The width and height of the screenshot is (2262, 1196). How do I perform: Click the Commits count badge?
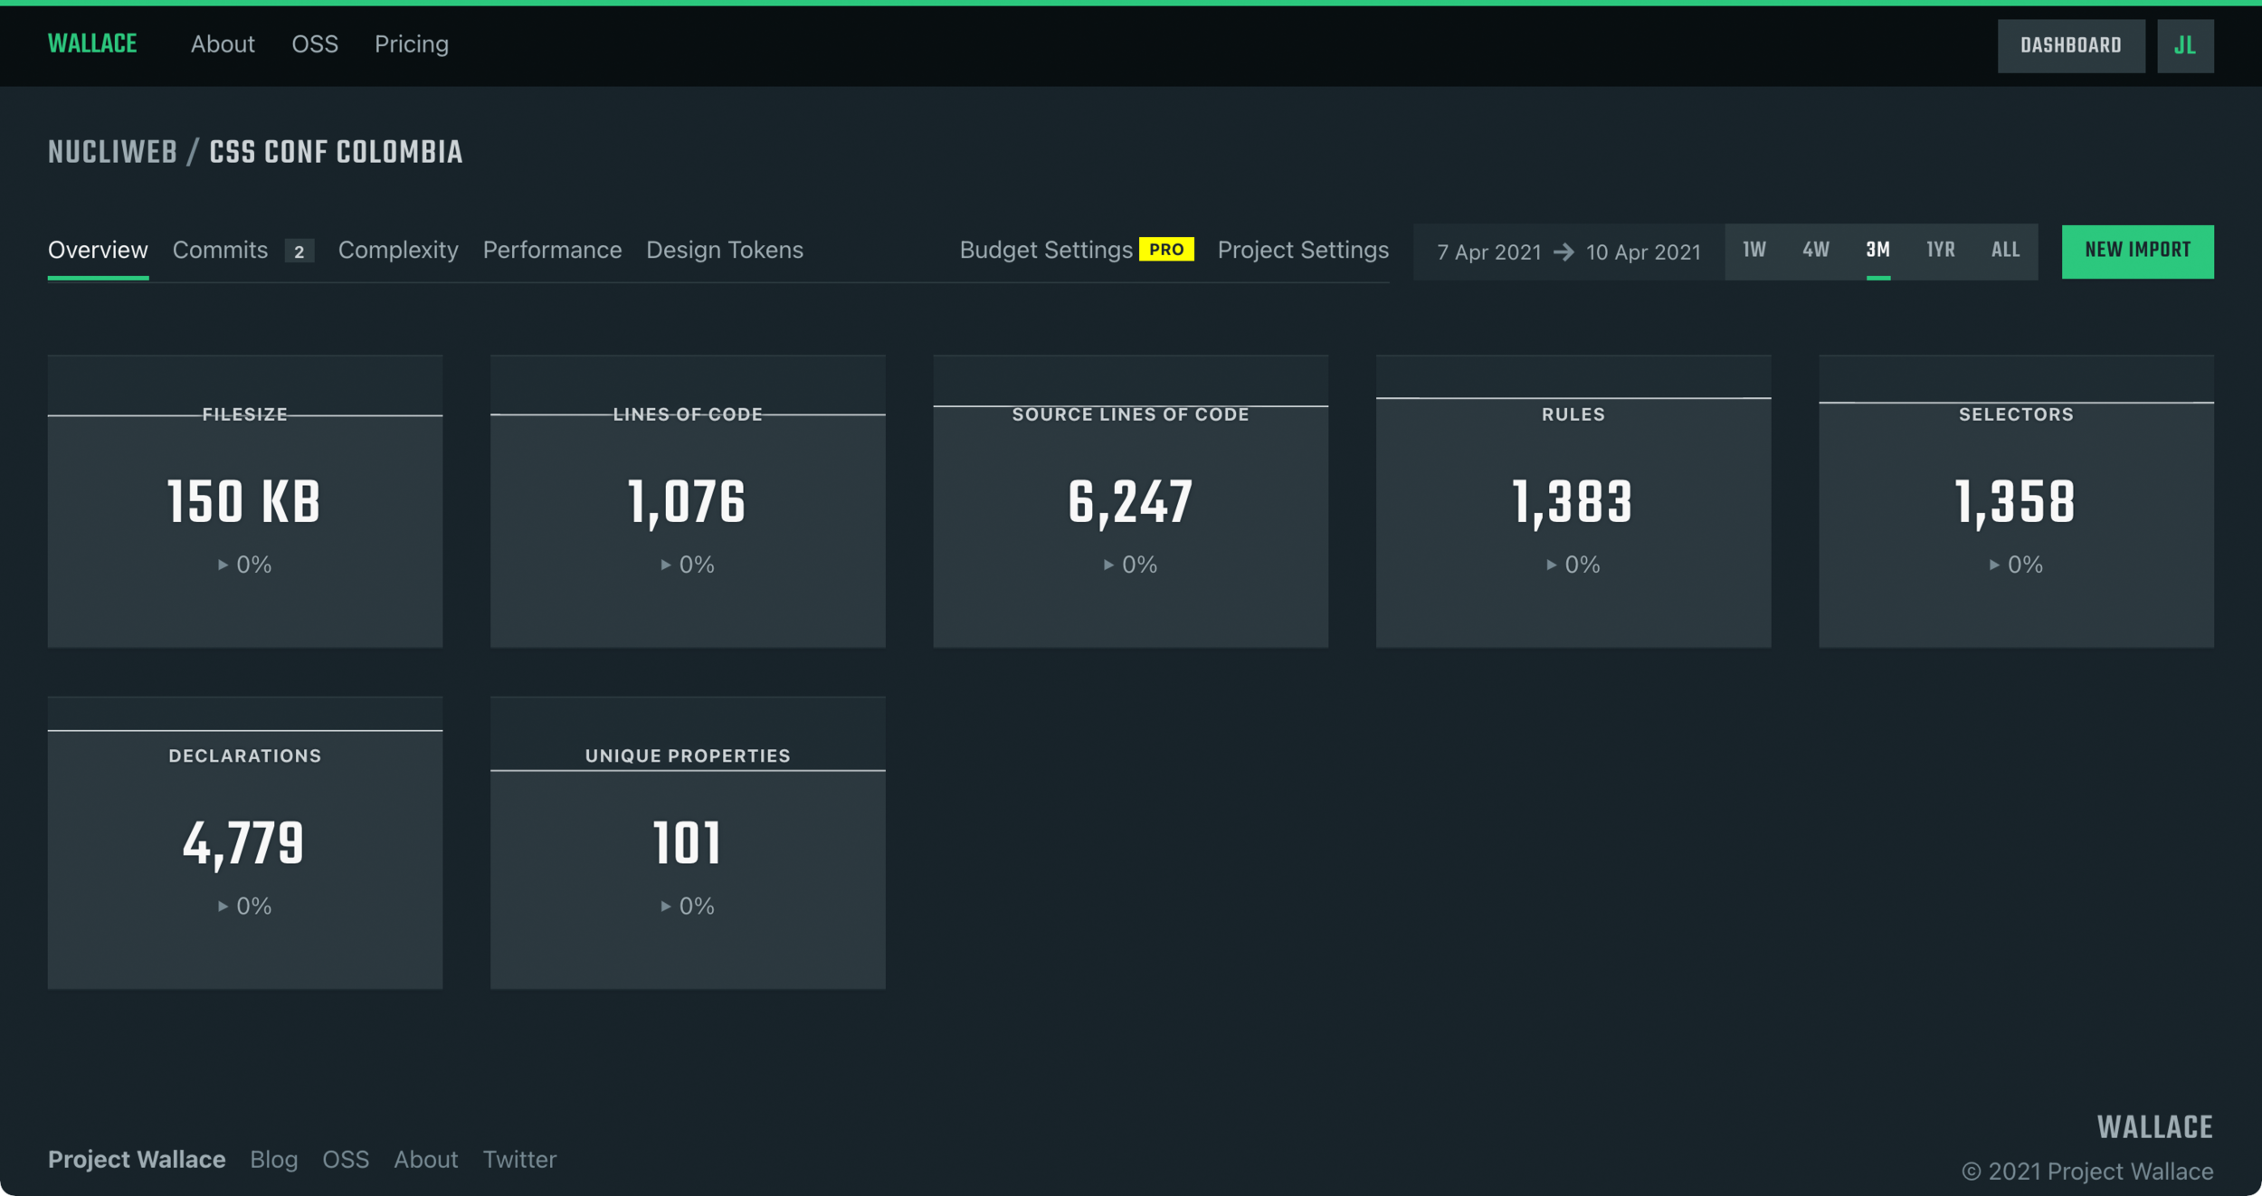click(x=299, y=252)
